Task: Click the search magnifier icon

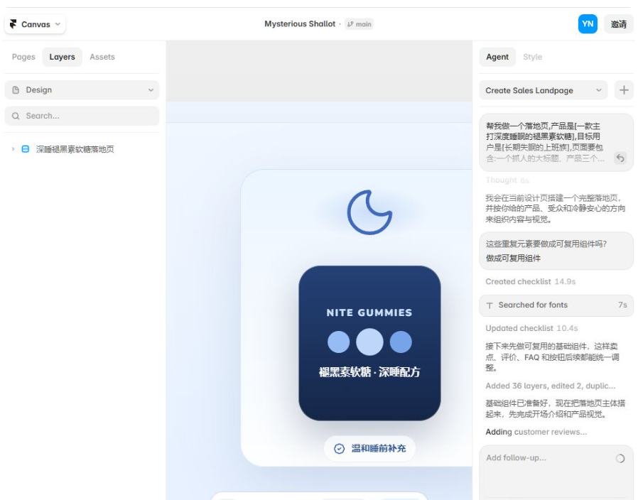Action: point(16,116)
